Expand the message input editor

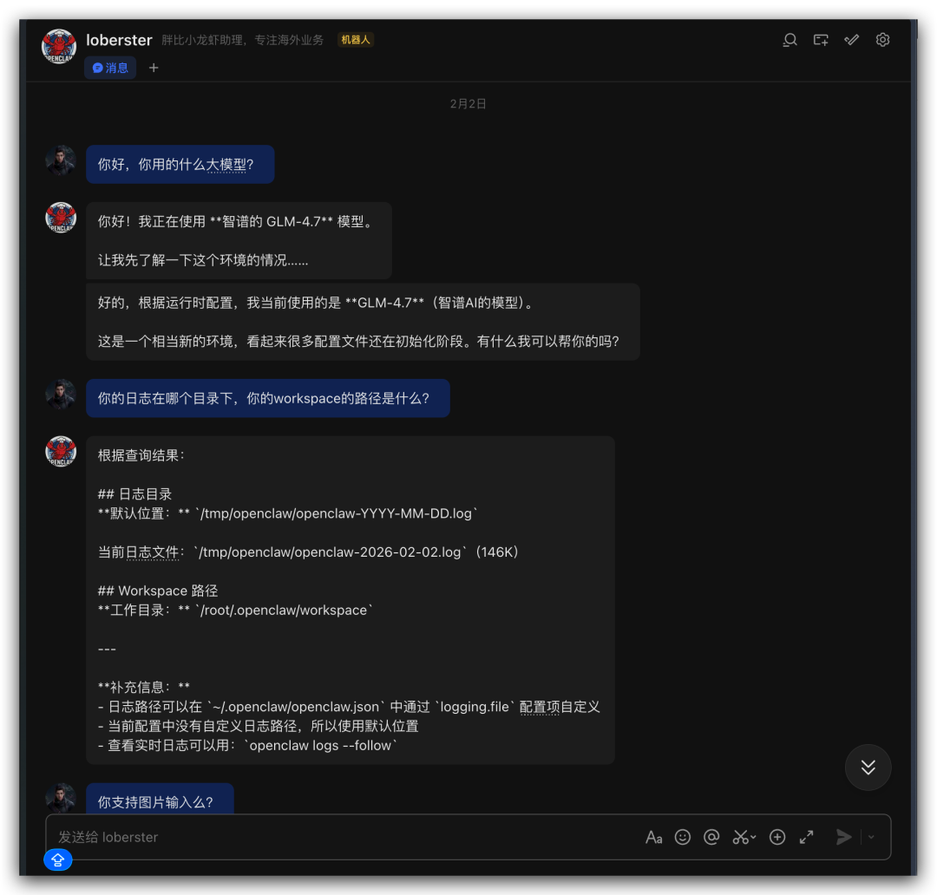(x=807, y=837)
